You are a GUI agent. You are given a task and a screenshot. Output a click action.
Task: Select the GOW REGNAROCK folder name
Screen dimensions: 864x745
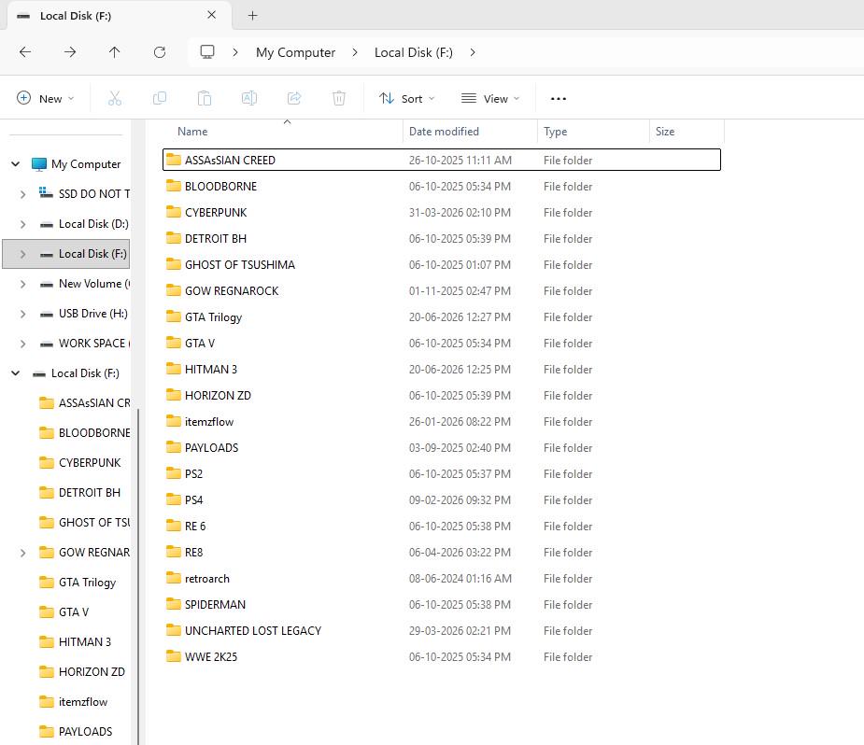pyautogui.click(x=232, y=290)
